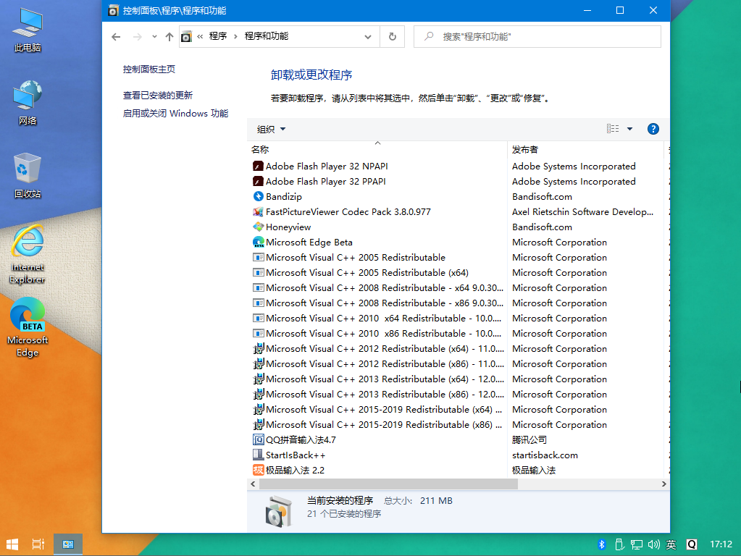The image size is (741, 556).
Task: Select Visual C++ 2015-2019 Redistributable (x86) row
Action: pyautogui.click(x=459, y=425)
